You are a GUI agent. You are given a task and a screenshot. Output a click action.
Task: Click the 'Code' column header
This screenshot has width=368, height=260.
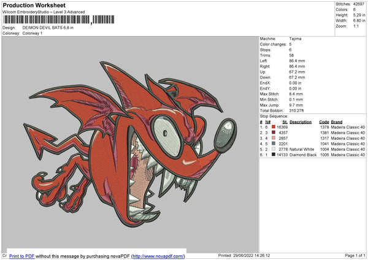click(x=324, y=122)
